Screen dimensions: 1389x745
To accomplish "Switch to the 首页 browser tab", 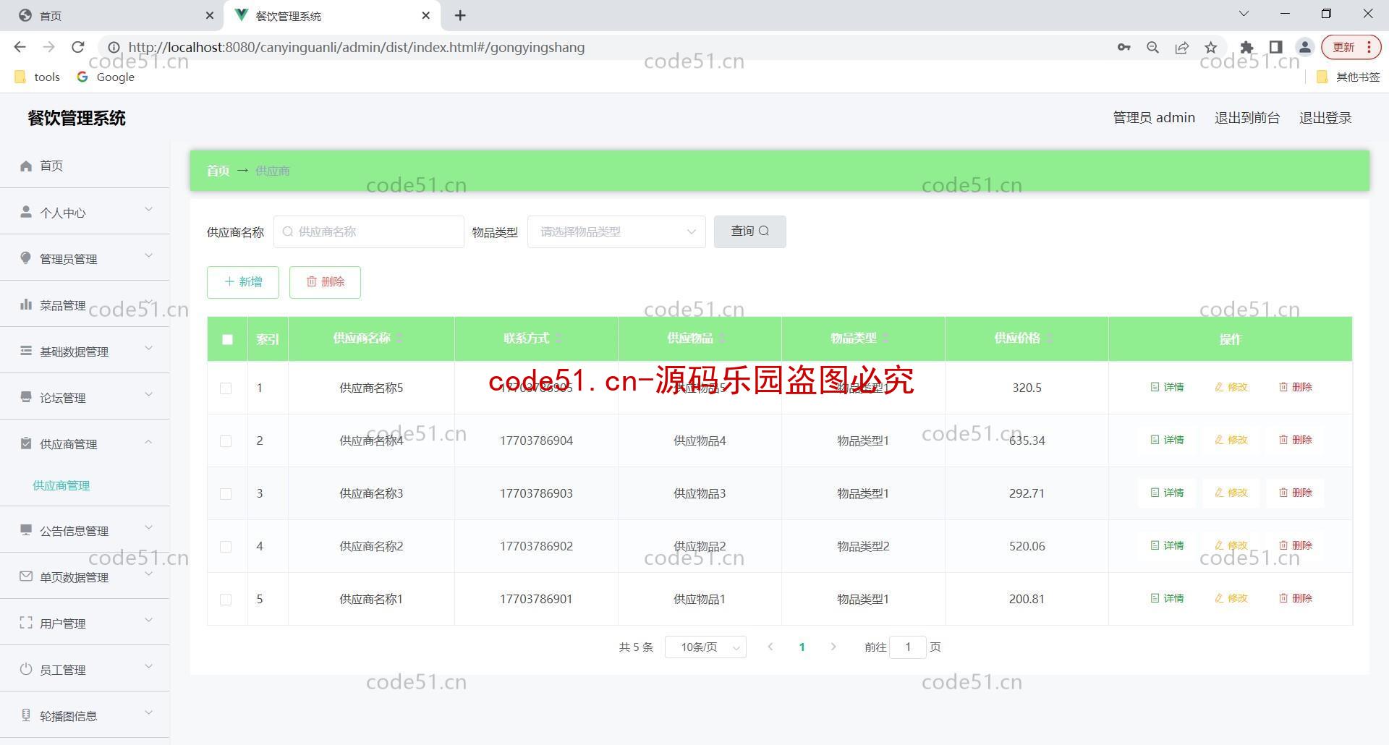I will [112, 15].
